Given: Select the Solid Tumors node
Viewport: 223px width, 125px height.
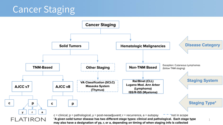Looking at the screenshot, I should click(70, 46).
